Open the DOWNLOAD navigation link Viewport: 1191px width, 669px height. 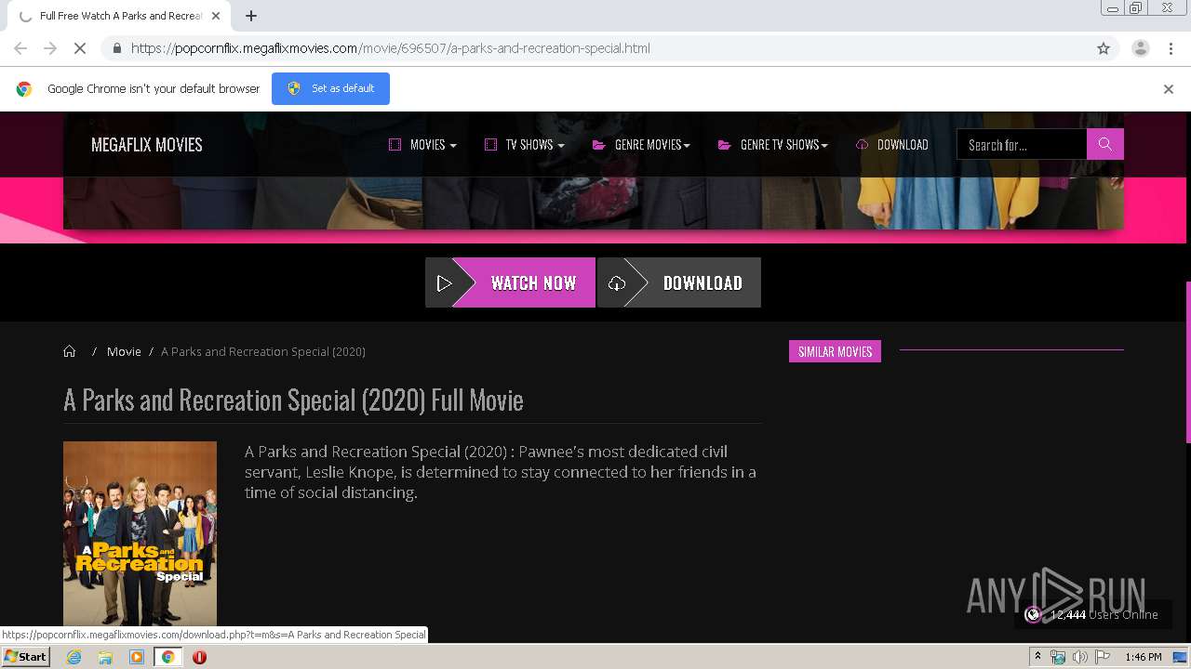[891, 144]
